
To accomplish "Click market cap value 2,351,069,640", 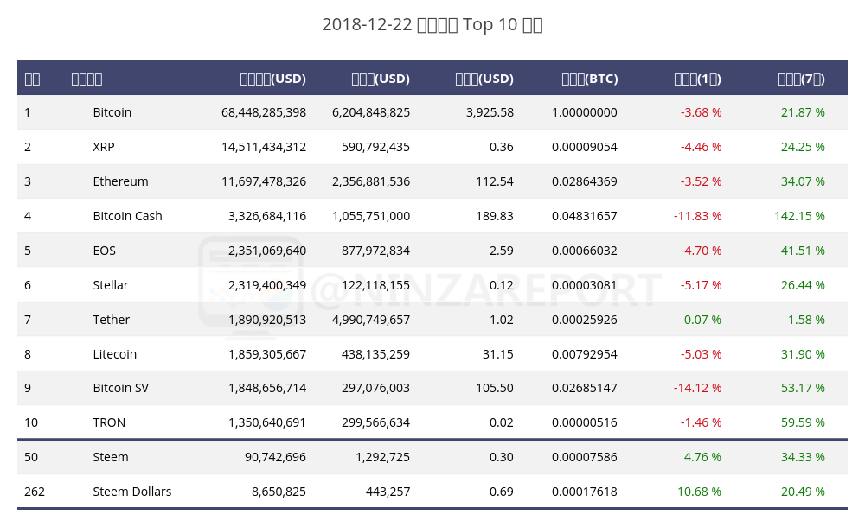I will [x=267, y=251].
